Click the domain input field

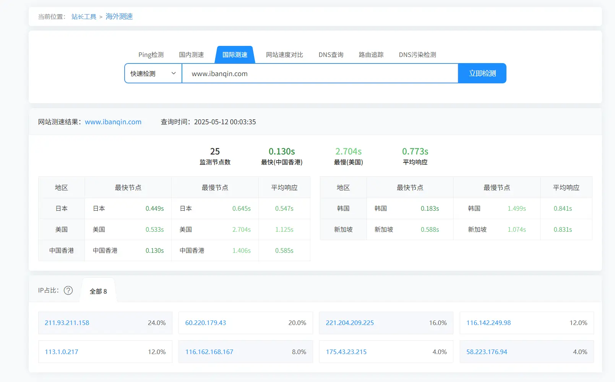(320, 73)
